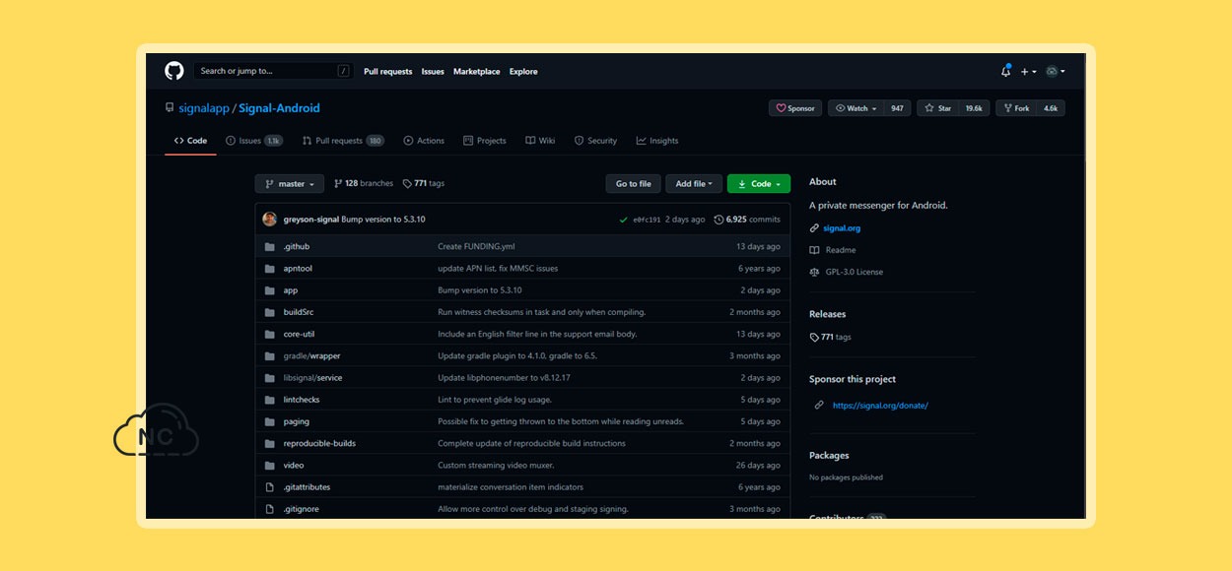This screenshot has width=1232, height=571.
Task: Open the green Code dropdown button
Action: click(759, 184)
